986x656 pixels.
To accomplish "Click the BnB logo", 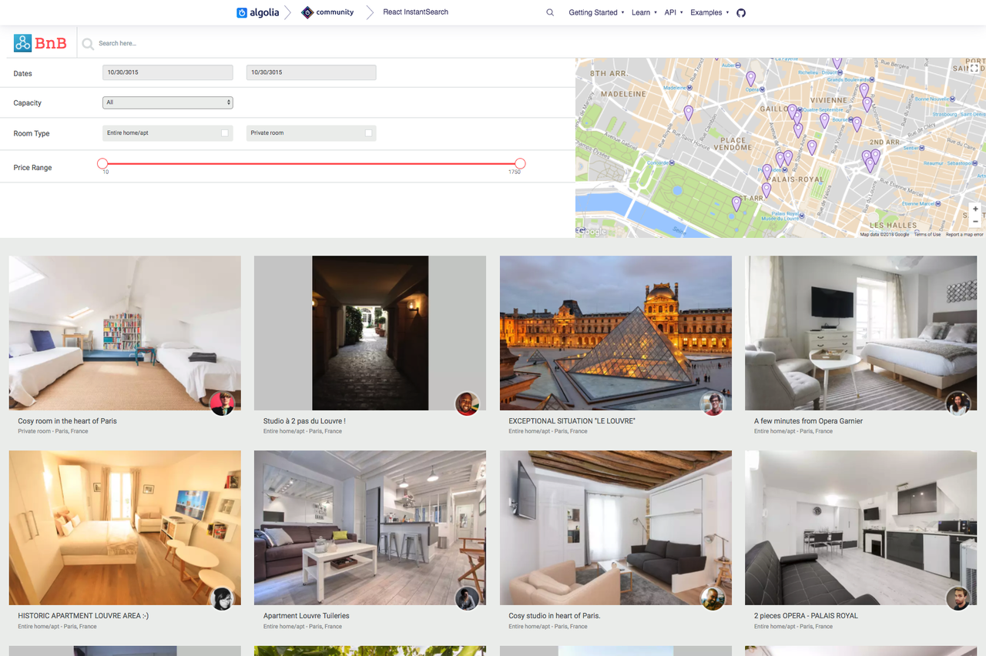I will click(40, 43).
